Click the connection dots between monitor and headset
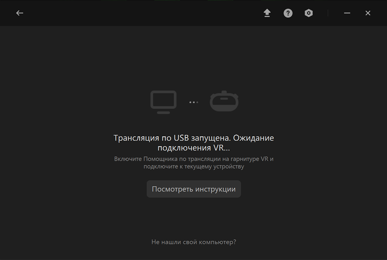This screenshot has width=387, height=260. [x=193, y=102]
